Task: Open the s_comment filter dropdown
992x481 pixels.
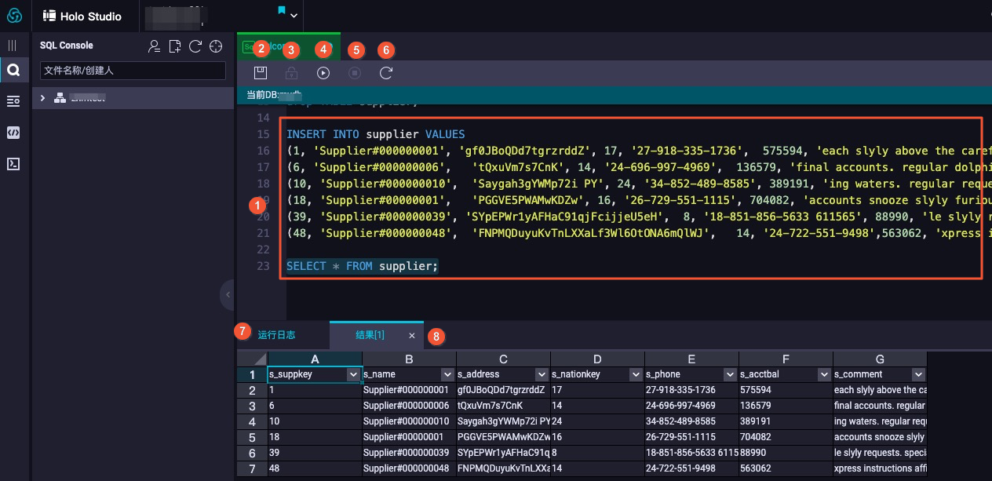Action: pos(918,375)
